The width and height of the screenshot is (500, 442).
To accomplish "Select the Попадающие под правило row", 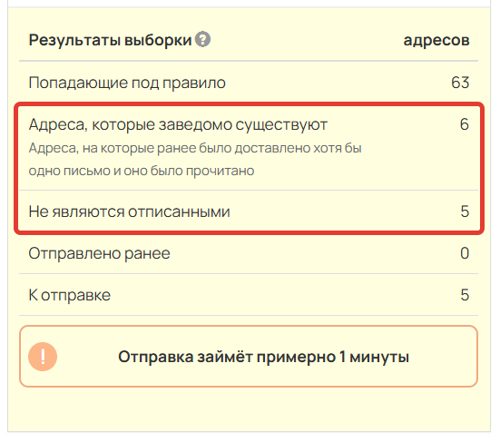I will tap(249, 83).
